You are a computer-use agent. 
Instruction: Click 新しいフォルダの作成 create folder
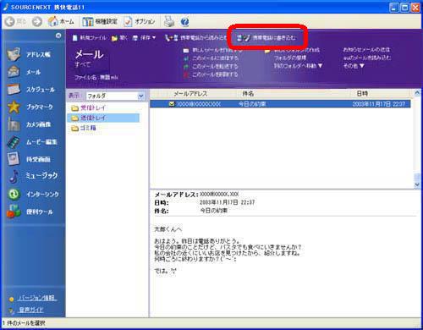(x=292, y=50)
